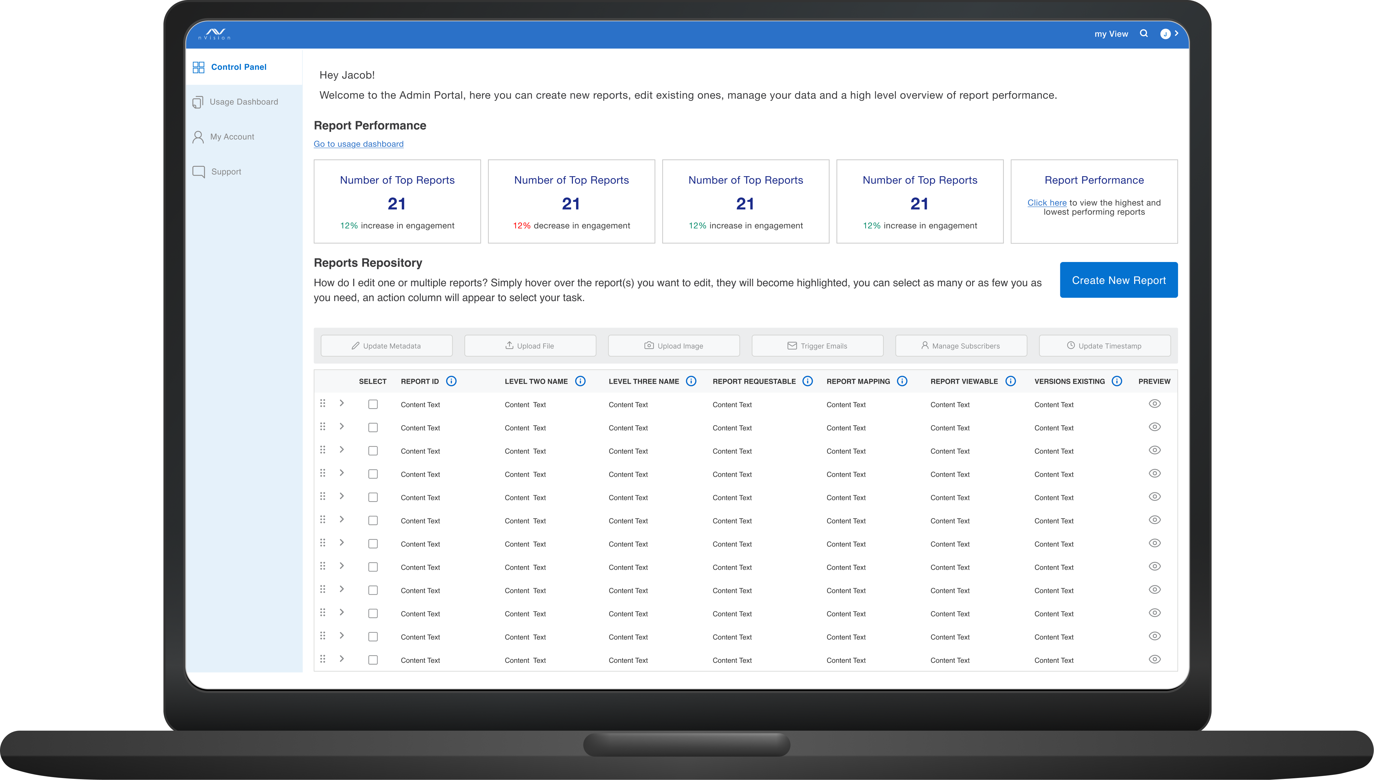Click the Upload Image button

(674, 346)
